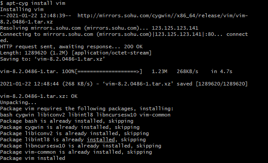Click the 'Installing vim' line
The image size is (268, 163).
coord(22,10)
